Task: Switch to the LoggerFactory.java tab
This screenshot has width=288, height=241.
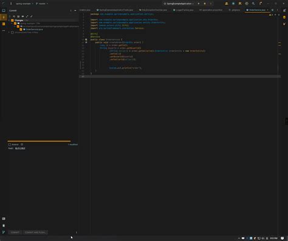Action: coord(183,10)
